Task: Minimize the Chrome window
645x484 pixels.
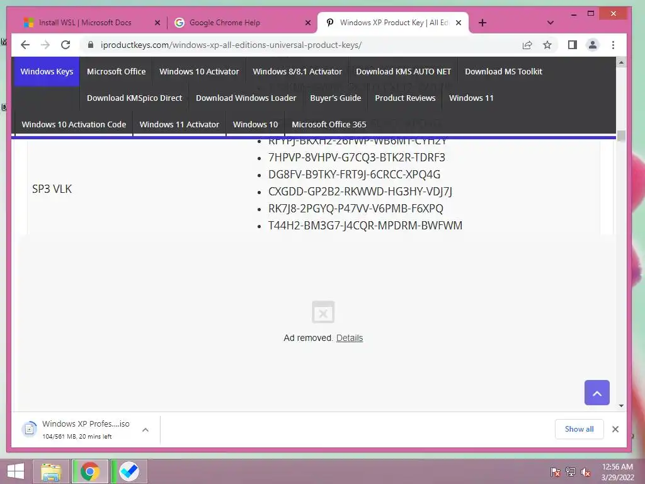Action: (574, 14)
